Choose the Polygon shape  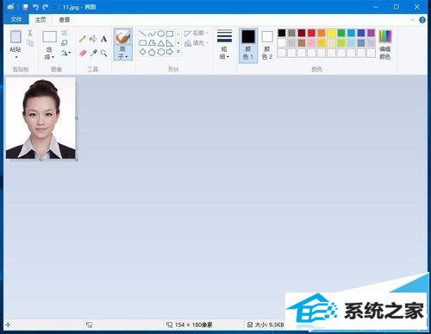click(152, 43)
